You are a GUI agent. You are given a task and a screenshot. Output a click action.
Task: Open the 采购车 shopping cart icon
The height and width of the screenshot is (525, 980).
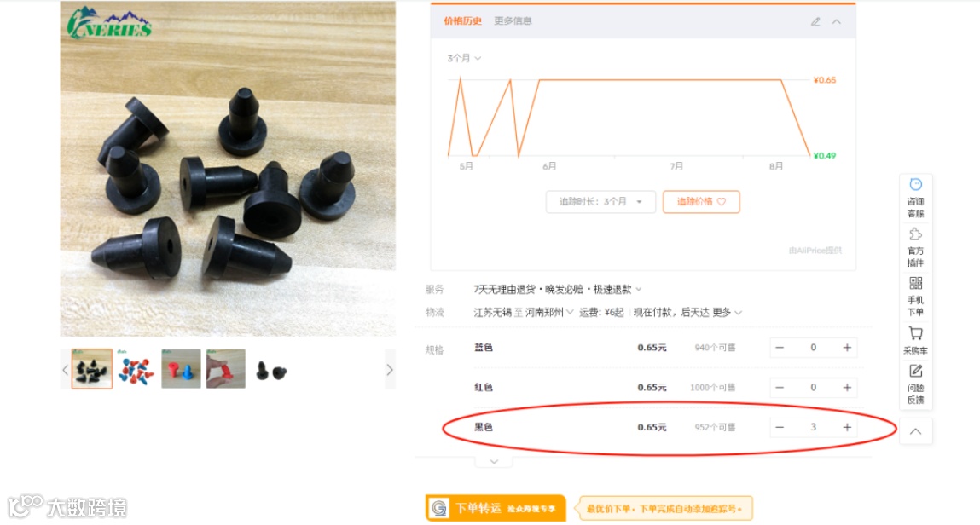click(x=916, y=341)
